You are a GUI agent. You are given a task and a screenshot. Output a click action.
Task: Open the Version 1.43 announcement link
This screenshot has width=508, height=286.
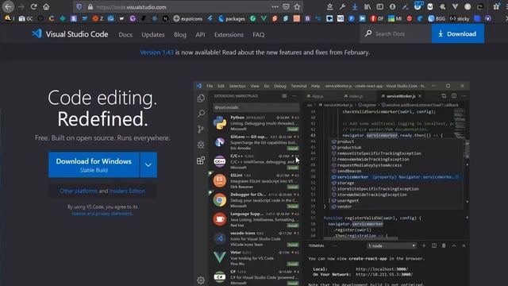pos(156,52)
